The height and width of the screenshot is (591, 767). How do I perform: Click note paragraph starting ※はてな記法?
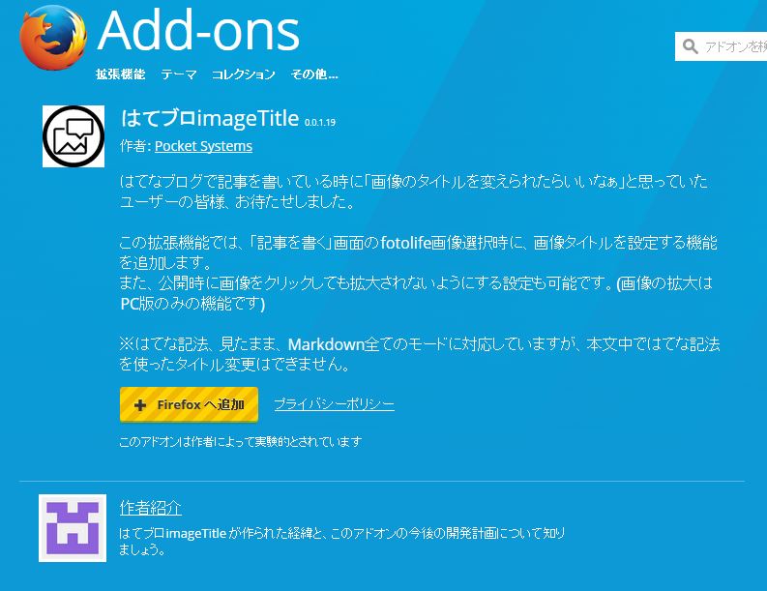[420, 354]
